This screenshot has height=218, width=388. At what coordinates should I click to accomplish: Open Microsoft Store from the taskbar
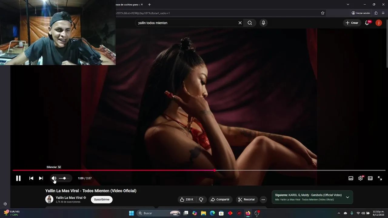tap(221, 213)
